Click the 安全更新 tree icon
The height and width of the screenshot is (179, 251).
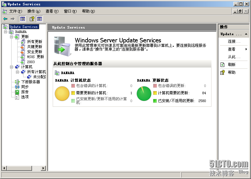click(23, 52)
